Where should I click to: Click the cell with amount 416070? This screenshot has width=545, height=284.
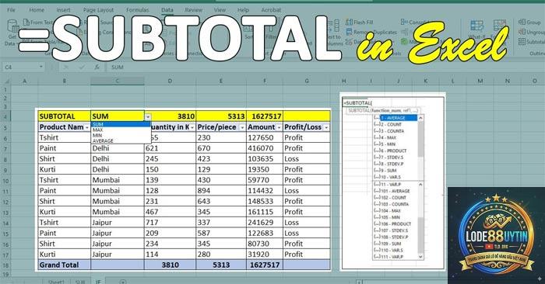coord(265,148)
